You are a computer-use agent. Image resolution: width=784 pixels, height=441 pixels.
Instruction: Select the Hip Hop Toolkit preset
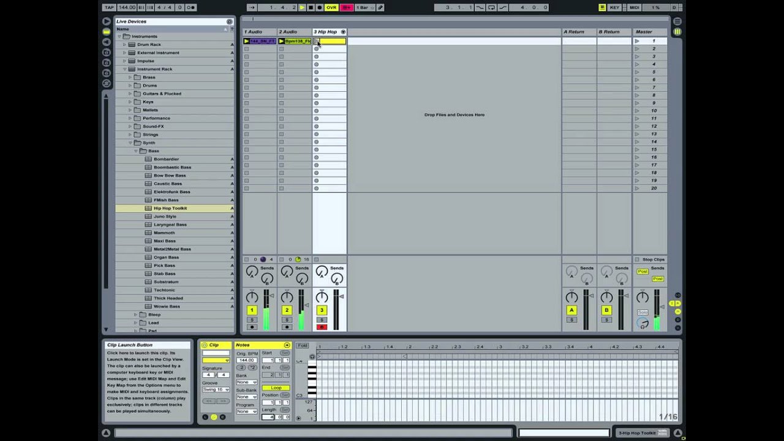175,208
